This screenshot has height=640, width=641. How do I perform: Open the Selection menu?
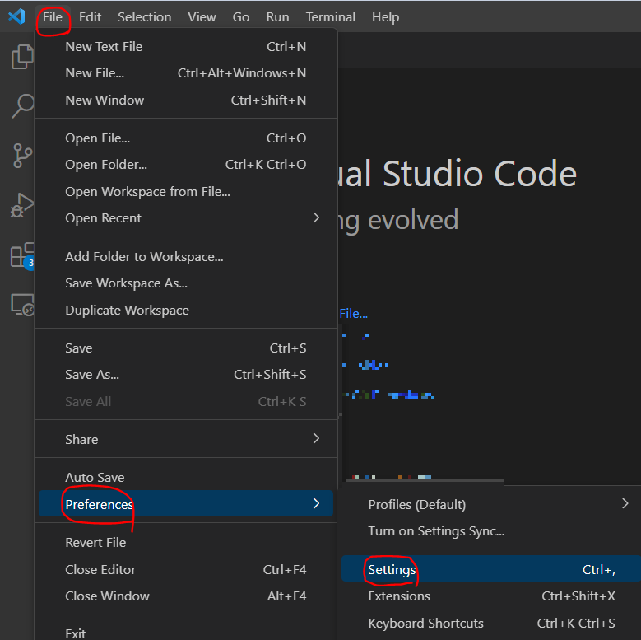pos(144,17)
